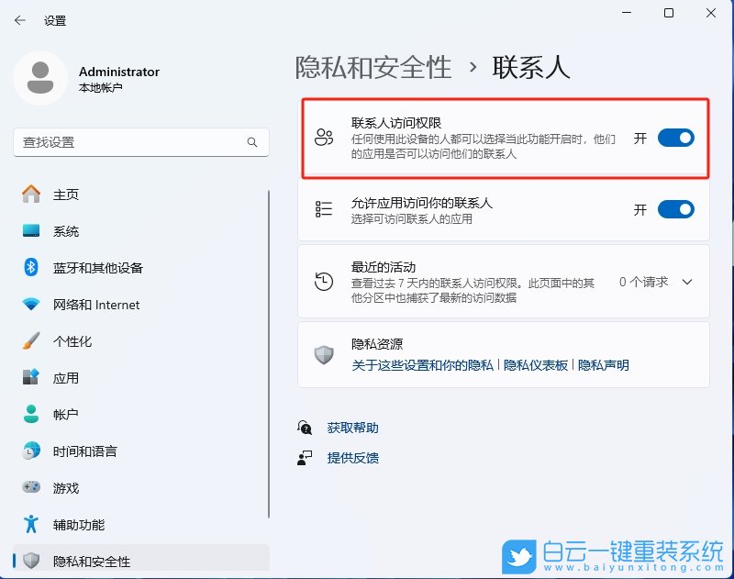
Task: Disable the 联系人访问权限 toggle
Action: tap(676, 138)
